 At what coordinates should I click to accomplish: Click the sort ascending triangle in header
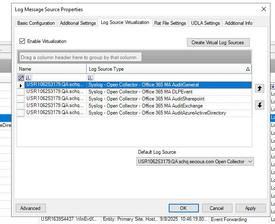tap(248, 69)
